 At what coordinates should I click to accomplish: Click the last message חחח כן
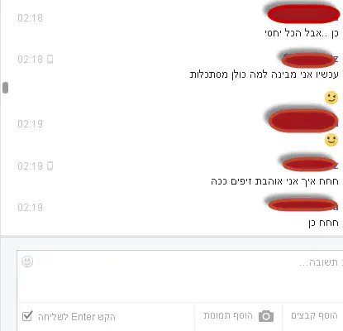pos(323,223)
